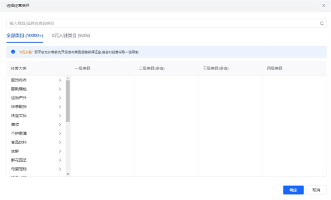Choose 个护家清 from the category list
This screenshot has width=331, height=200.
click(36, 133)
